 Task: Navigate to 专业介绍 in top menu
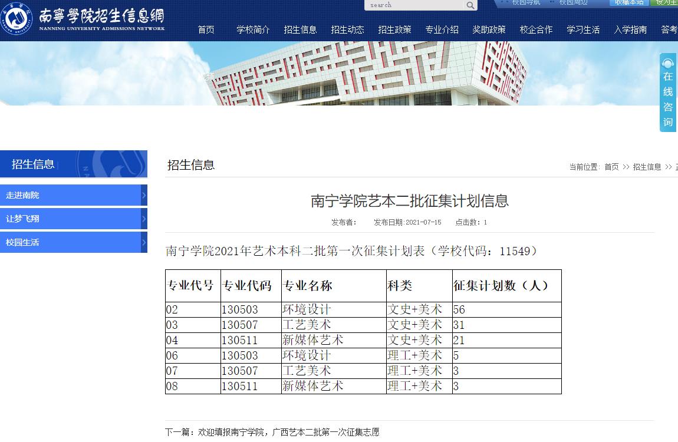(442, 29)
